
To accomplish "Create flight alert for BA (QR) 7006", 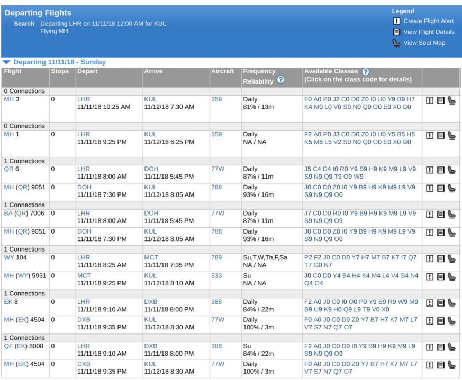I will pos(430,214).
